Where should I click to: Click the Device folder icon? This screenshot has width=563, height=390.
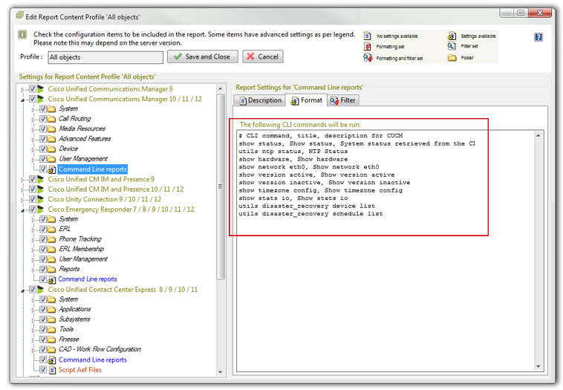[x=52, y=149]
